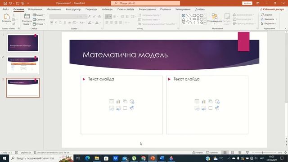
Task: Toggle italic formatting
Action: point(56,22)
